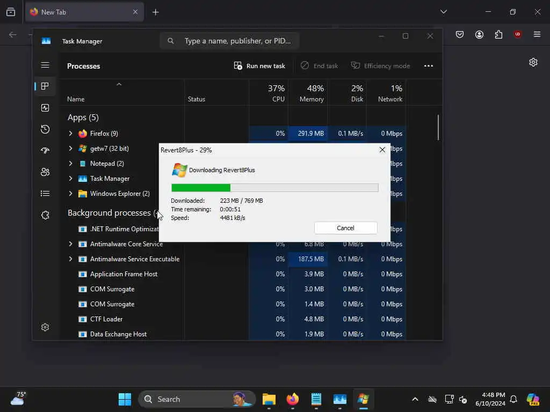Select the Data Exchange Host process

pos(231,334)
